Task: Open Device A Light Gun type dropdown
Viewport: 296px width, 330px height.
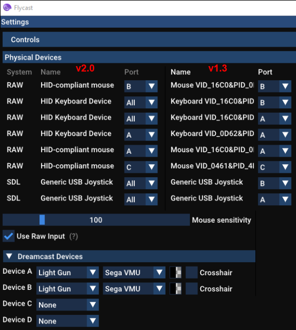Action: [x=68, y=273]
